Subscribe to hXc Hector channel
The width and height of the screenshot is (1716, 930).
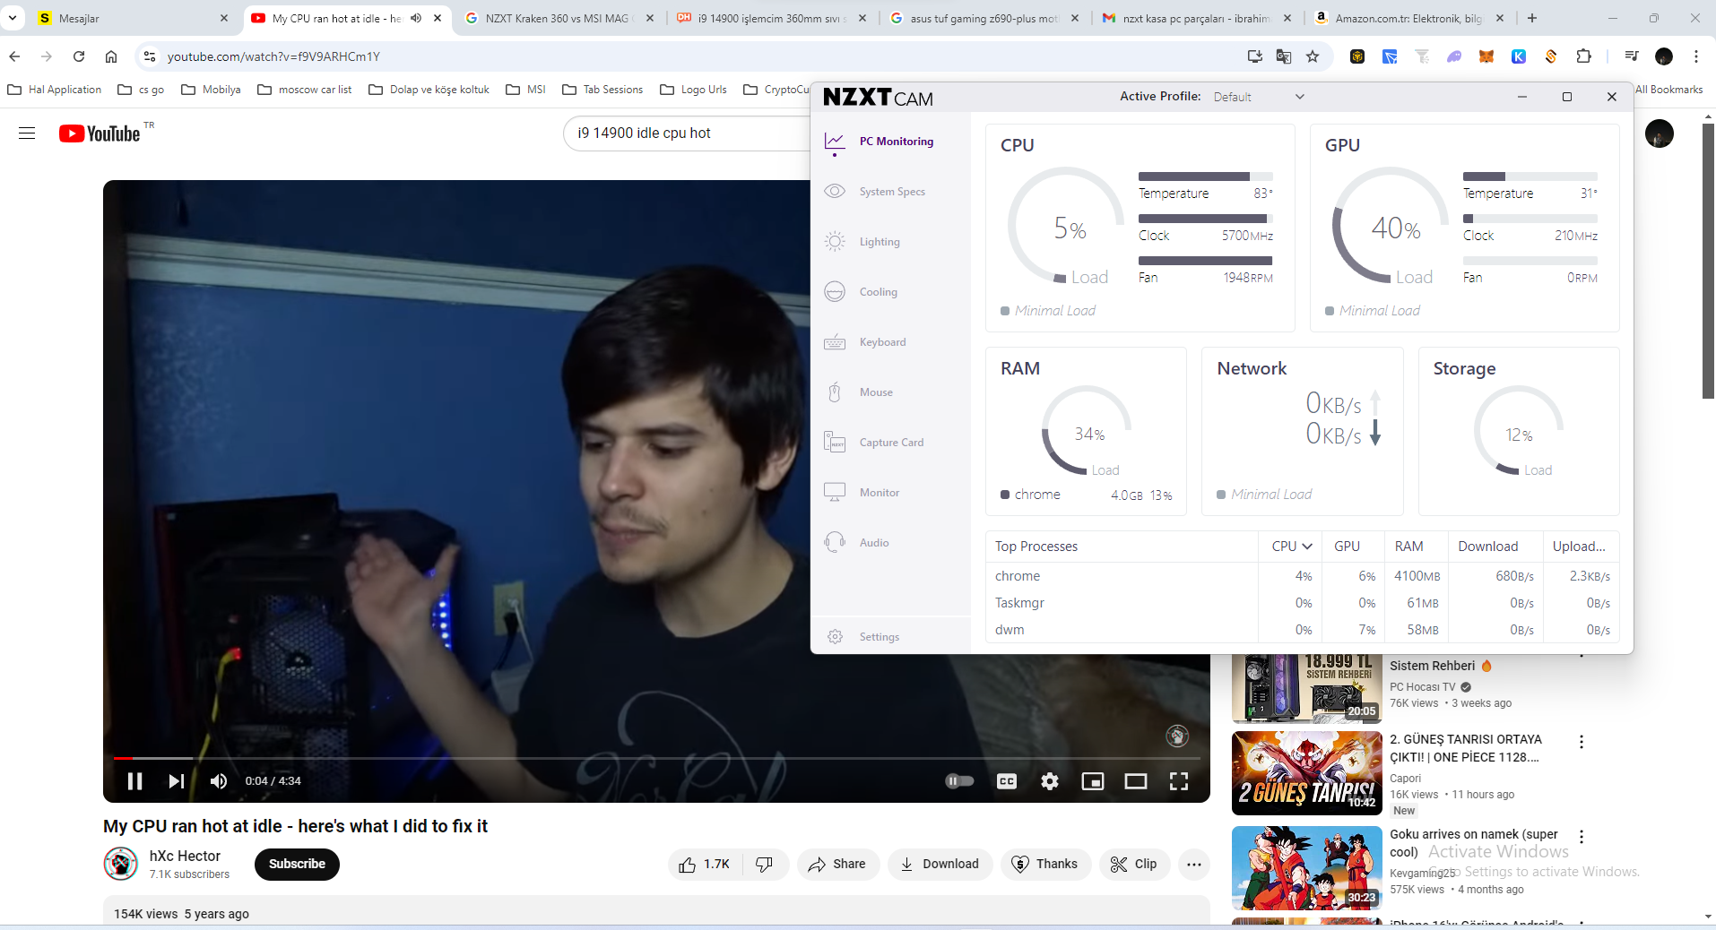pos(297,865)
